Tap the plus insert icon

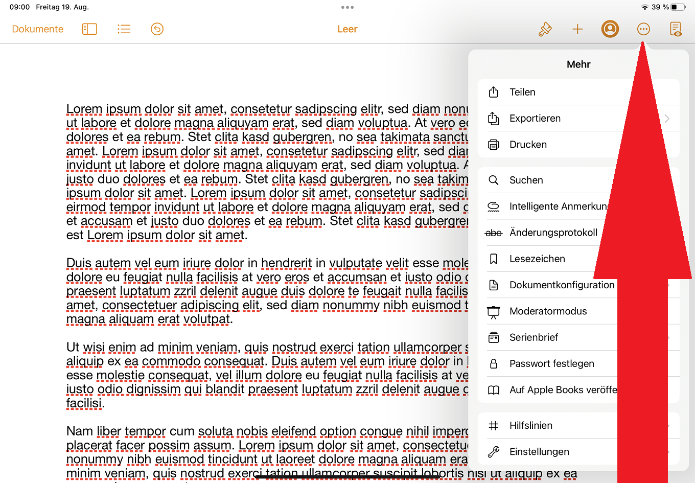point(577,29)
